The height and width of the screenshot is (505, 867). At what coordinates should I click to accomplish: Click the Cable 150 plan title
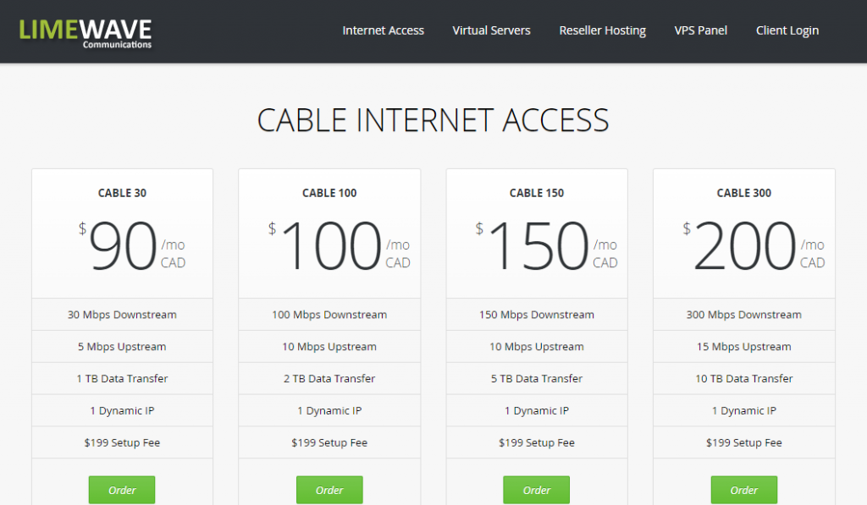(537, 193)
